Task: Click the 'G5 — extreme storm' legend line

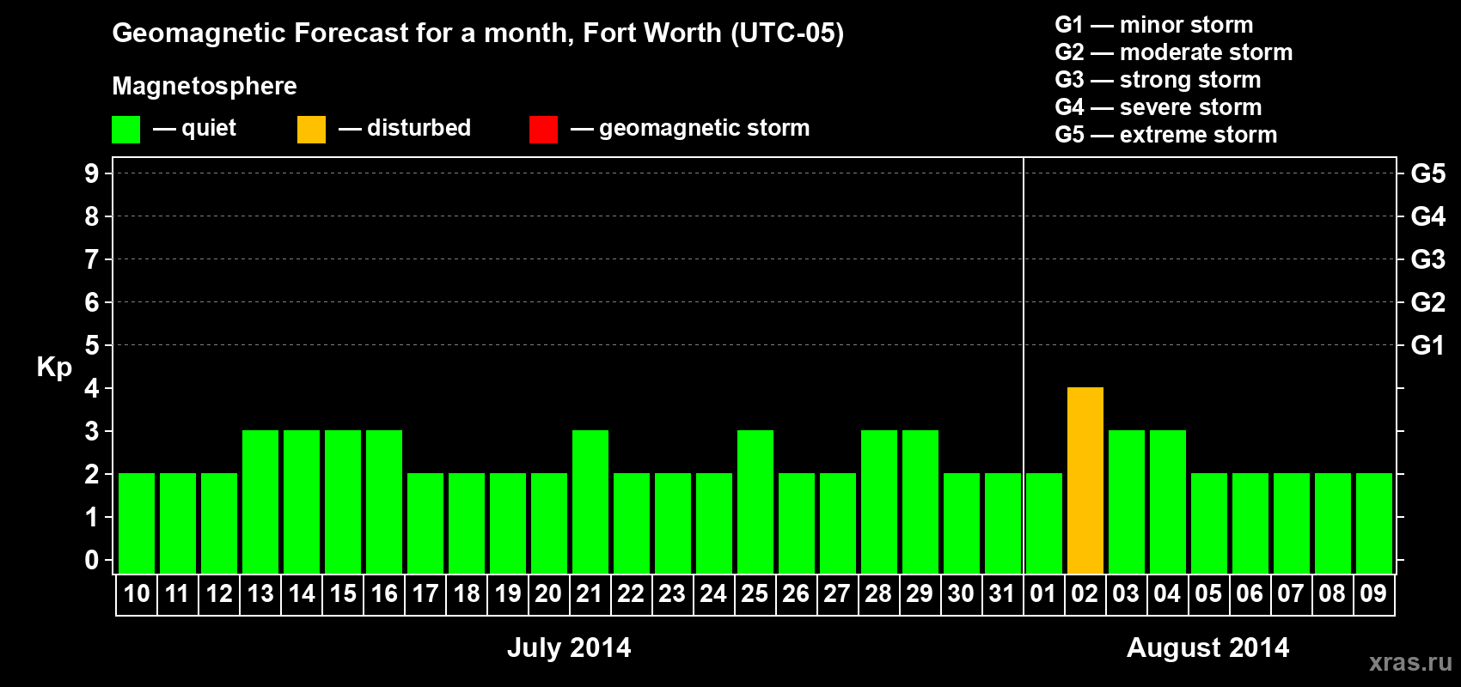Action: (x=1166, y=135)
